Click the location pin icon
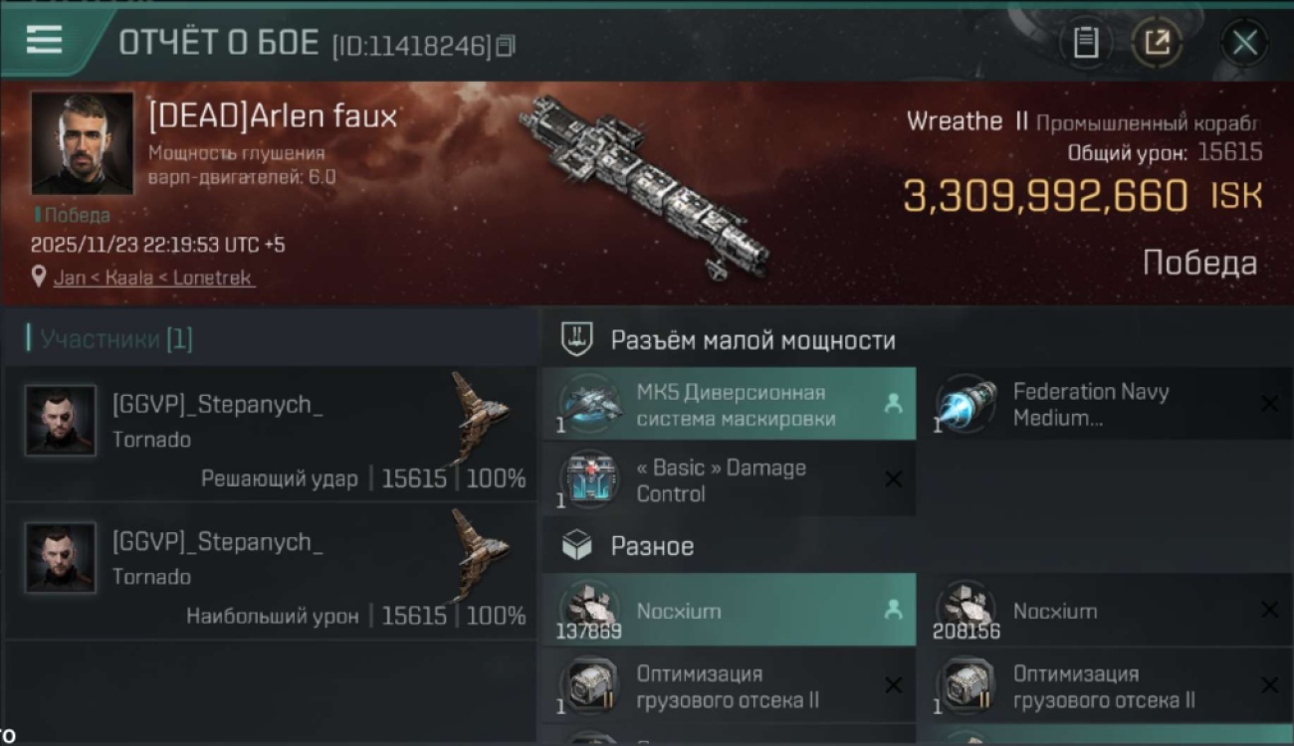This screenshot has height=746, width=1294. (39, 277)
